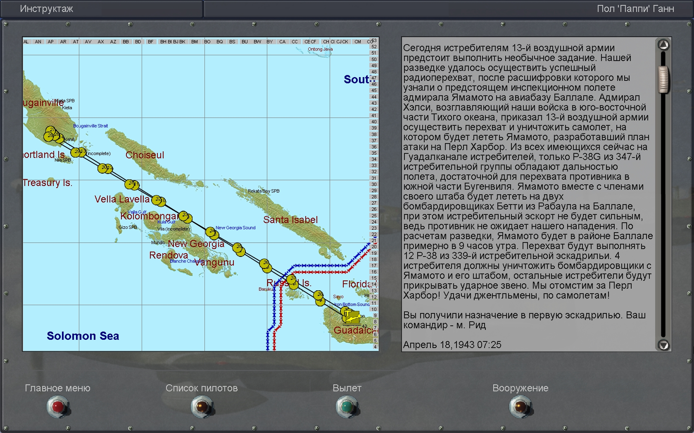Click waypoint 35 marker on the flight route
The width and height of the screenshot is (694, 433).
pos(238,248)
